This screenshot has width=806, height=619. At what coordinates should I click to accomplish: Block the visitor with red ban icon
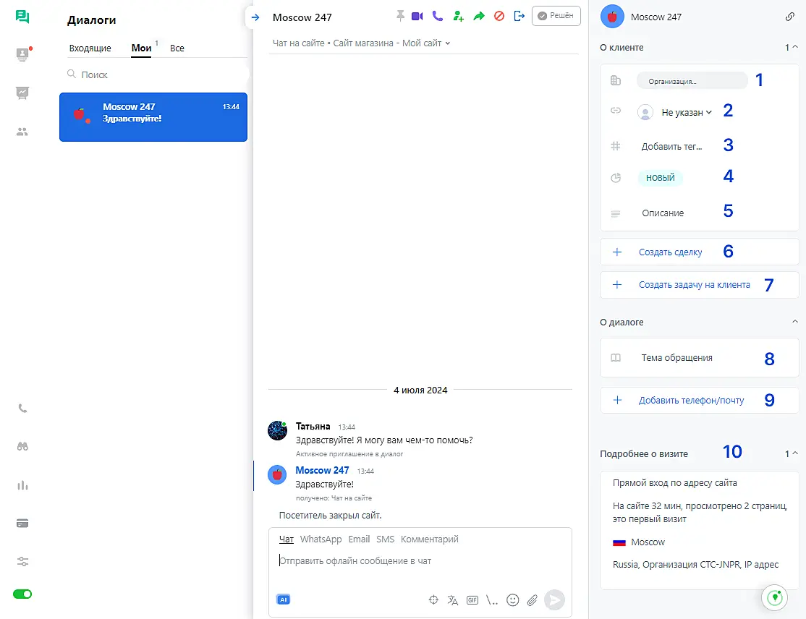point(499,16)
